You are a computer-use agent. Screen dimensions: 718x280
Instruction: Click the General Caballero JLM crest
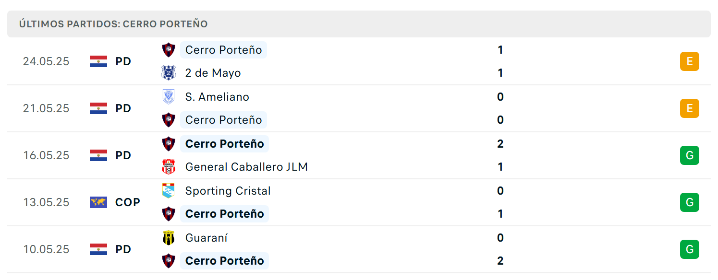point(169,167)
